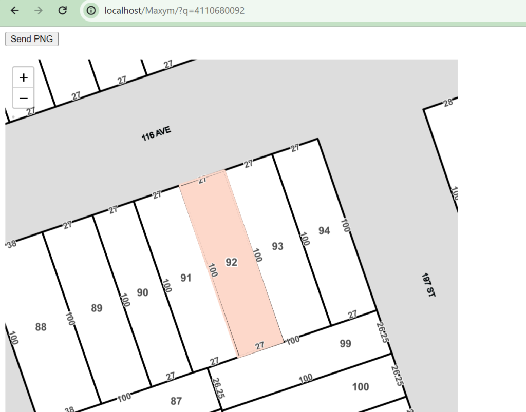Image resolution: width=526 pixels, height=412 pixels.
Task: Select parcel 94 on the map
Action: (324, 231)
